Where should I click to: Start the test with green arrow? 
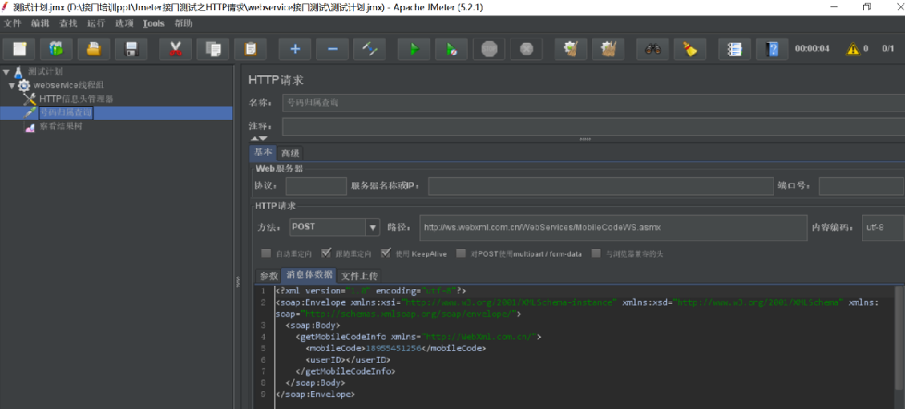pyautogui.click(x=414, y=49)
